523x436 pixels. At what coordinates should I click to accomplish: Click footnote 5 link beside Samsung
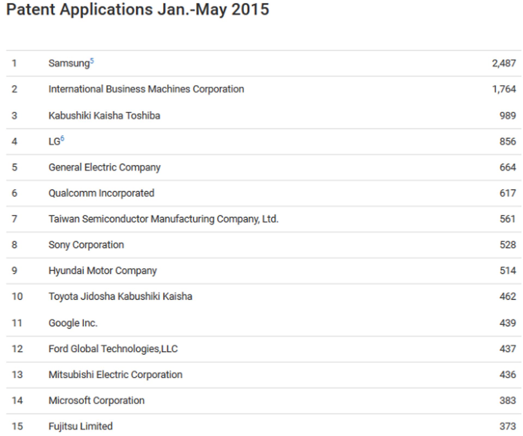92,61
